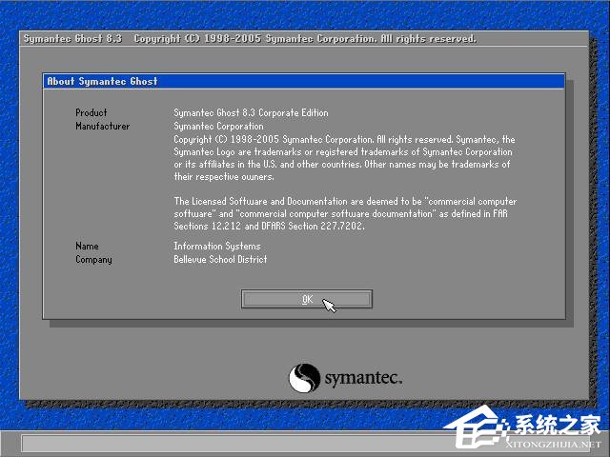
Task: Click the Manufacturer field label
Action: click(102, 126)
